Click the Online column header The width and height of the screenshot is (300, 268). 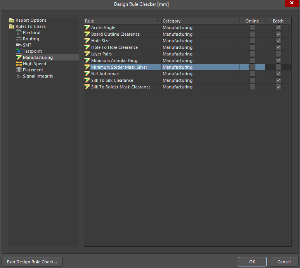click(252, 21)
